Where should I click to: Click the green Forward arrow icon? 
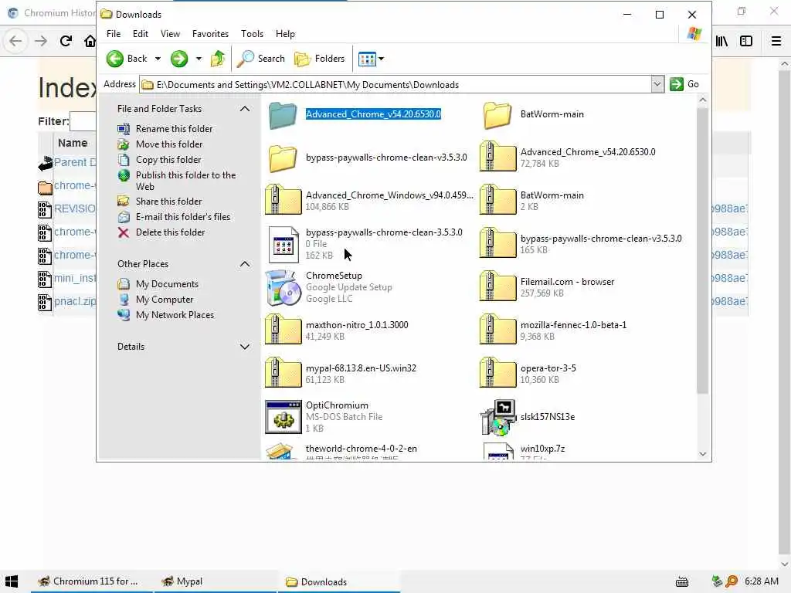179,59
